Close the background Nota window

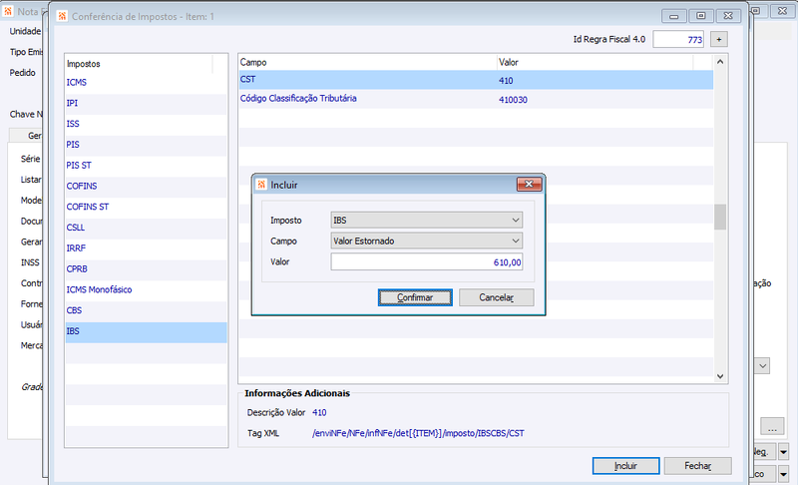pyautogui.click(x=783, y=10)
